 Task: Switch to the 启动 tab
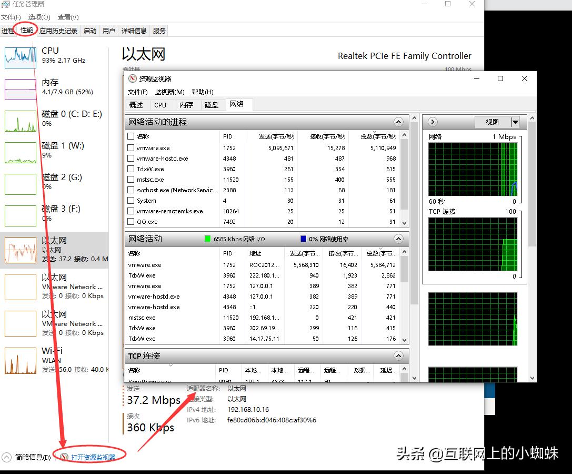pyautogui.click(x=90, y=31)
